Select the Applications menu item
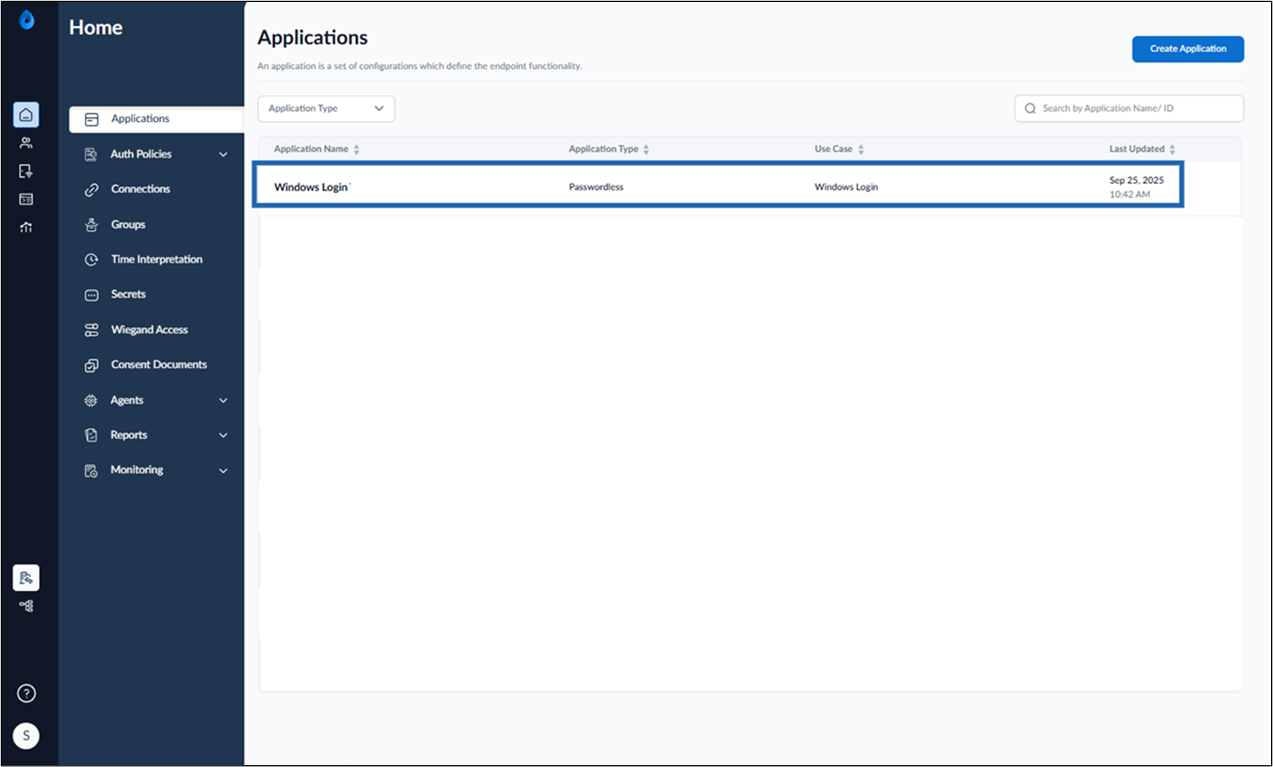 point(157,119)
